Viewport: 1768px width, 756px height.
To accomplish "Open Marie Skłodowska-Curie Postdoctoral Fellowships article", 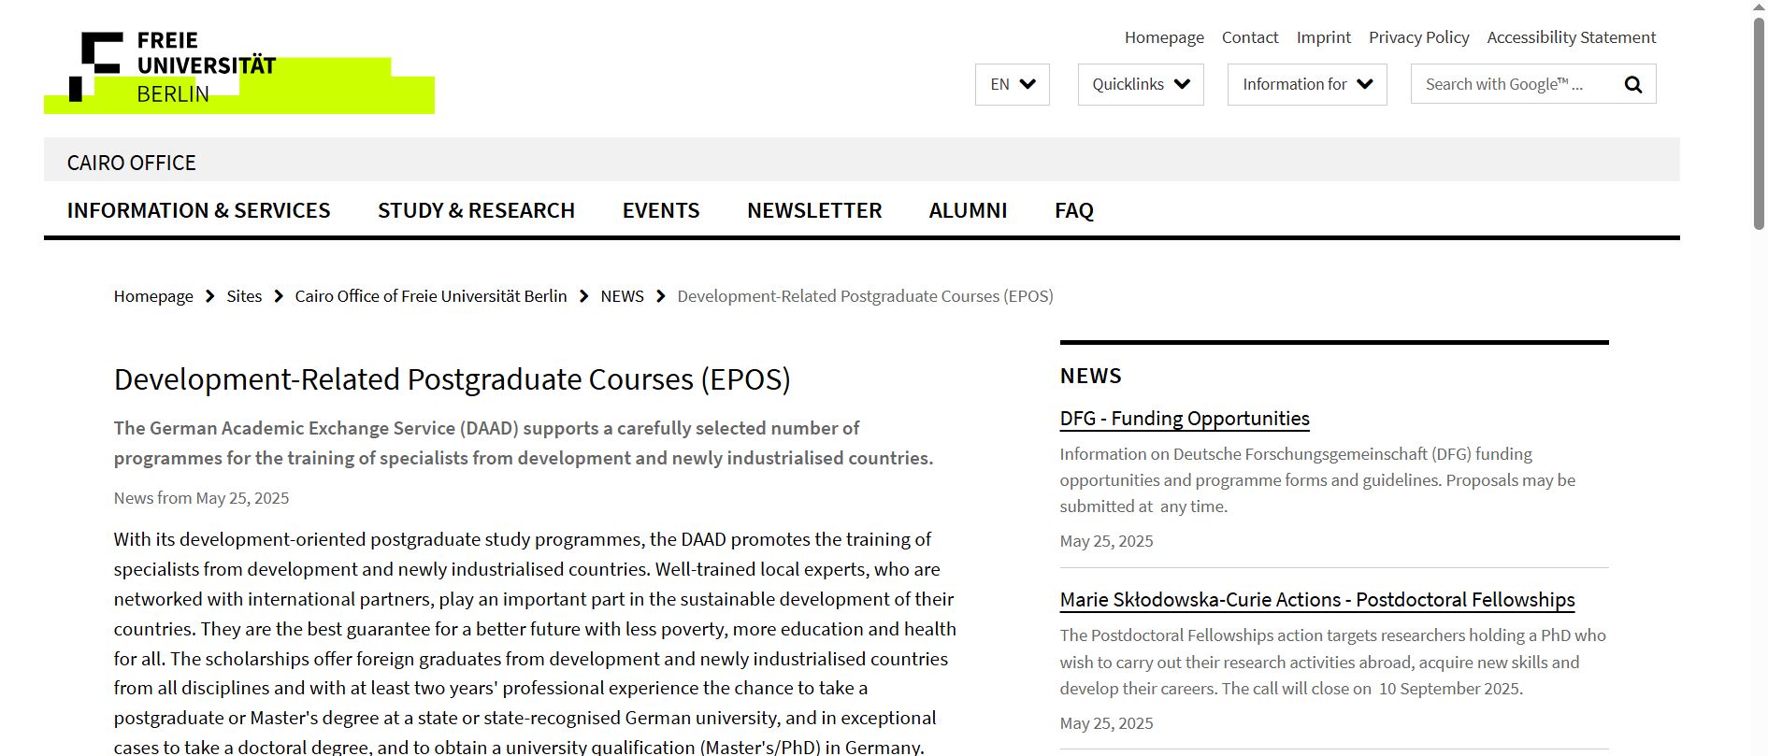I will [x=1317, y=600].
